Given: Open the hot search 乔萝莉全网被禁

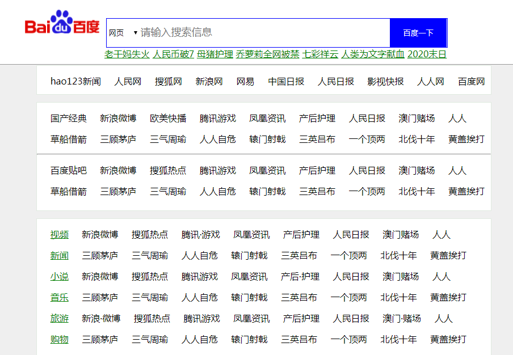Looking at the screenshot, I should pyautogui.click(x=268, y=54).
